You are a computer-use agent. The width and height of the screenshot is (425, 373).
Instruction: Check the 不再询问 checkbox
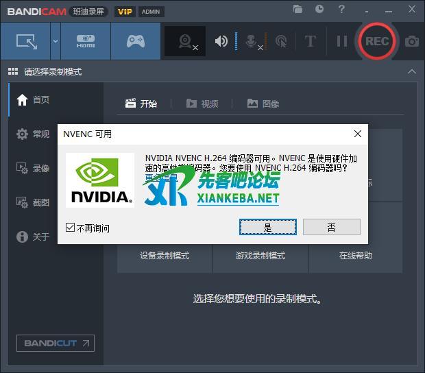pos(70,228)
